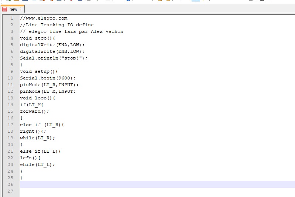Click the 'left(){' code line

click(30, 158)
